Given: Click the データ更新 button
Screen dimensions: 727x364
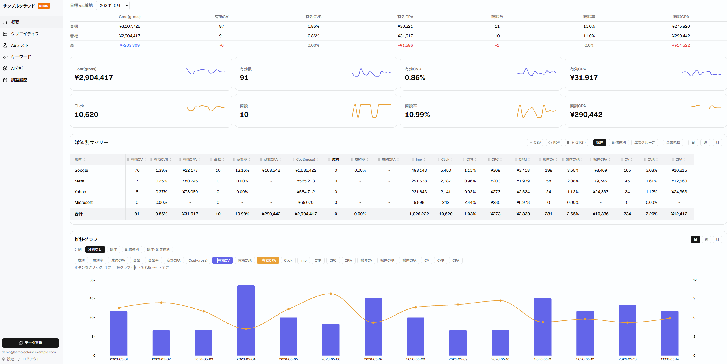Looking at the screenshot, I should coord(30,343).
